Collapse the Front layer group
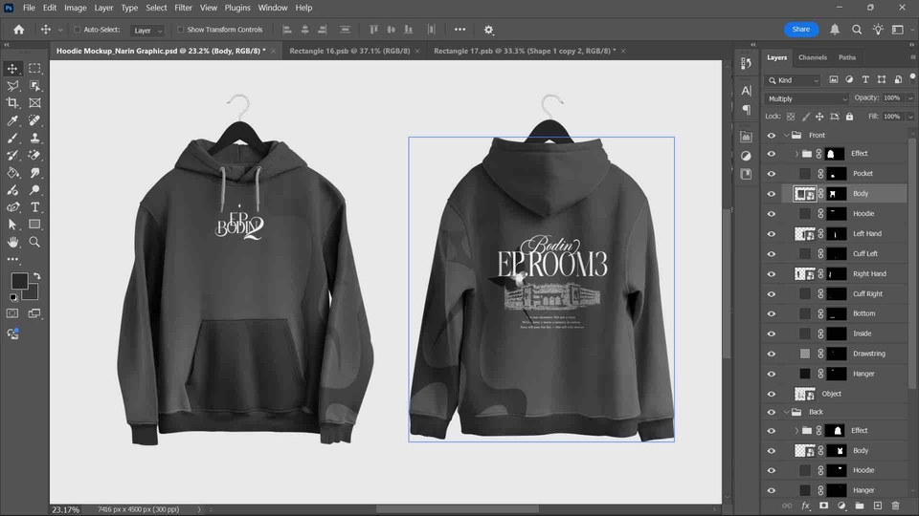 pyautogui.click(x=786, y=135)
